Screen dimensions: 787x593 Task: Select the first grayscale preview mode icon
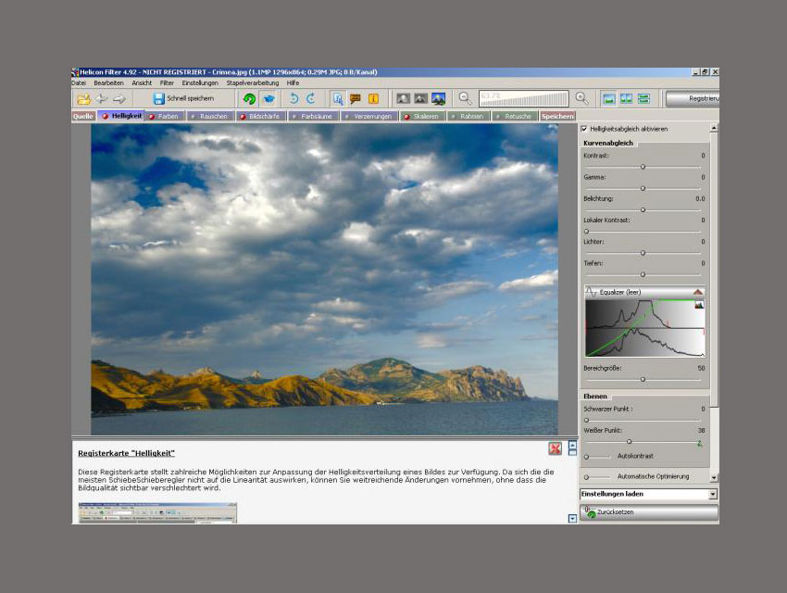(403, 98)
